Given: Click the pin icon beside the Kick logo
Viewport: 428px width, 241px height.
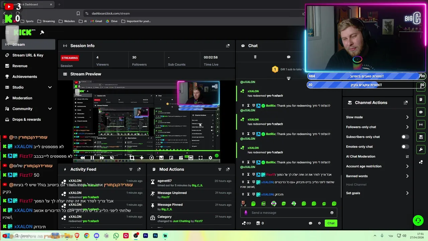Looking at the screenshot, I should click(42, 32).
